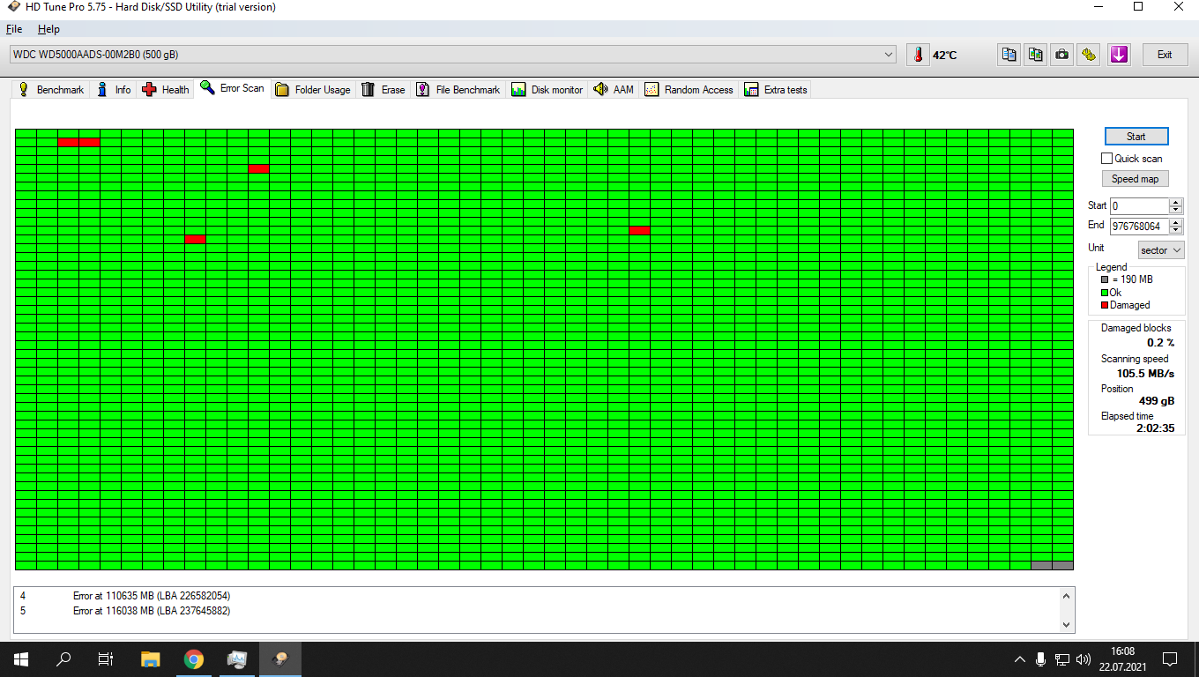Select the 42°C temperature reading
The image size is (1199, 677).
[x=945, y=56]
